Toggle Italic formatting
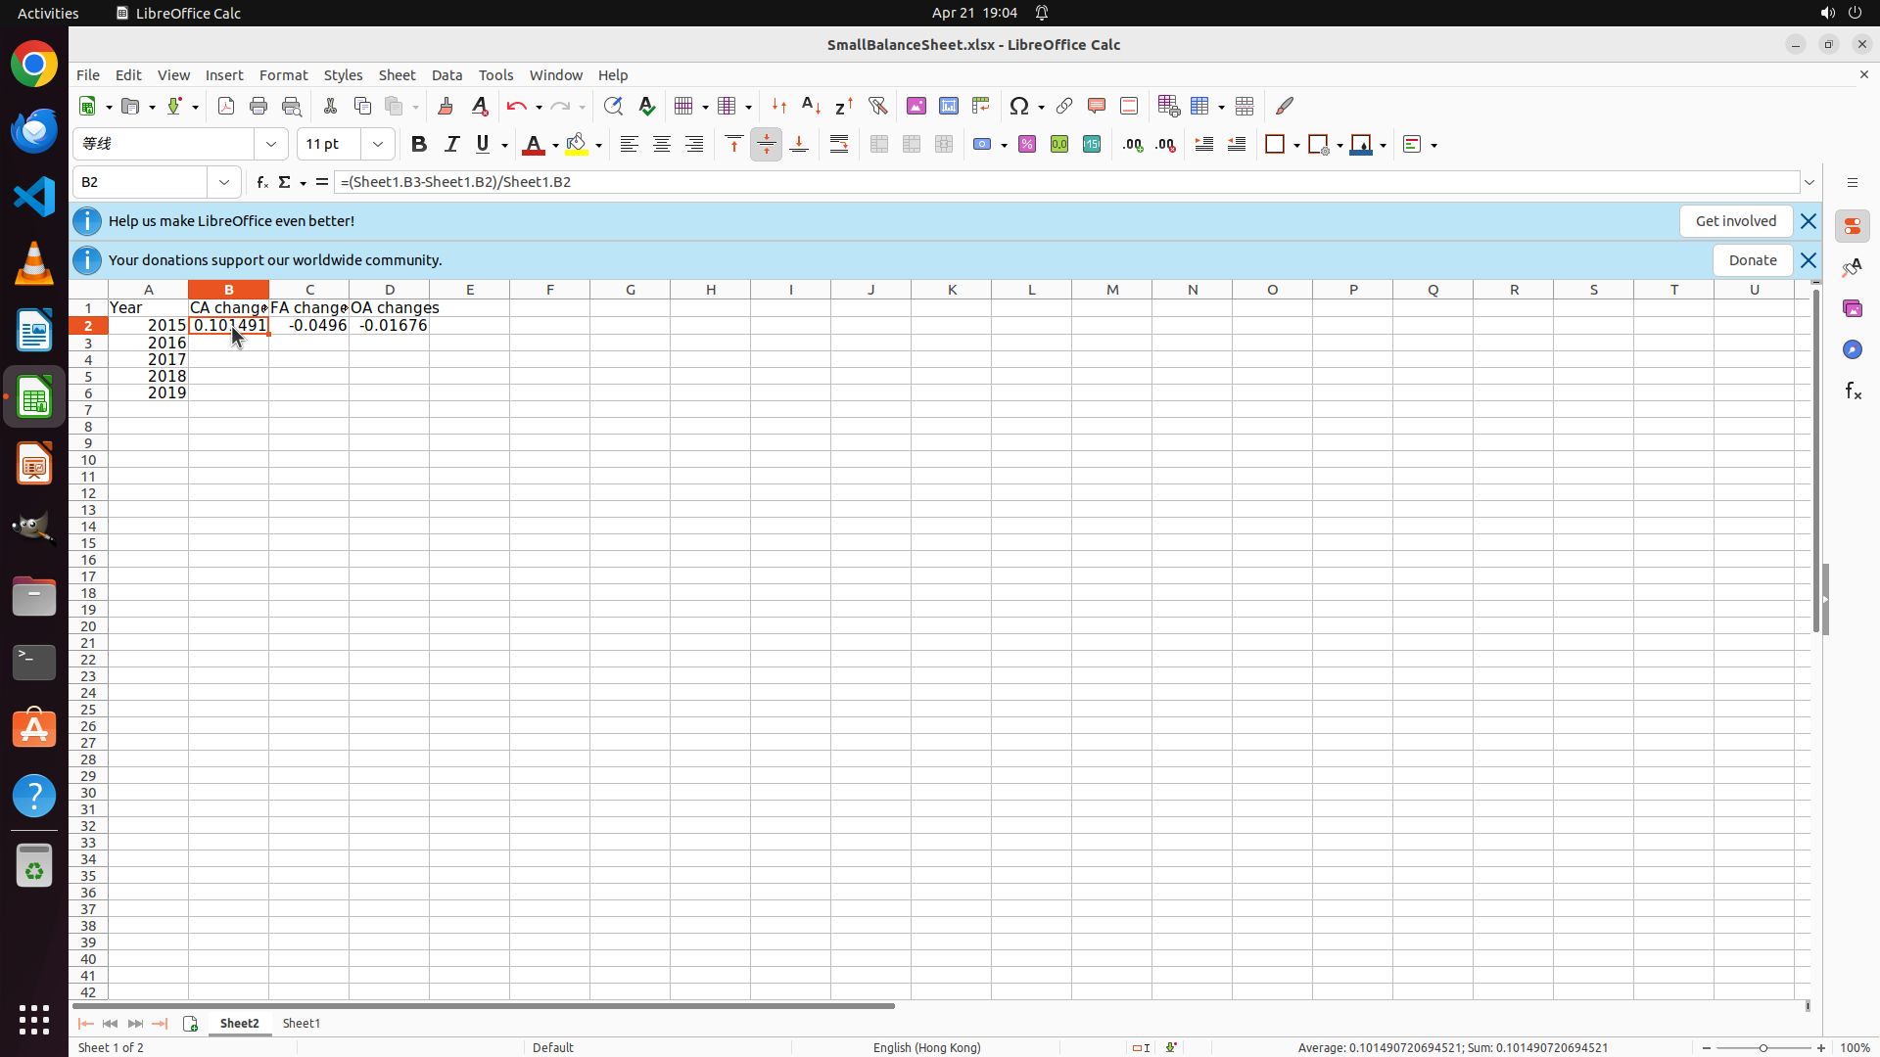1880x1057 pixels. (x=451, y=145)
